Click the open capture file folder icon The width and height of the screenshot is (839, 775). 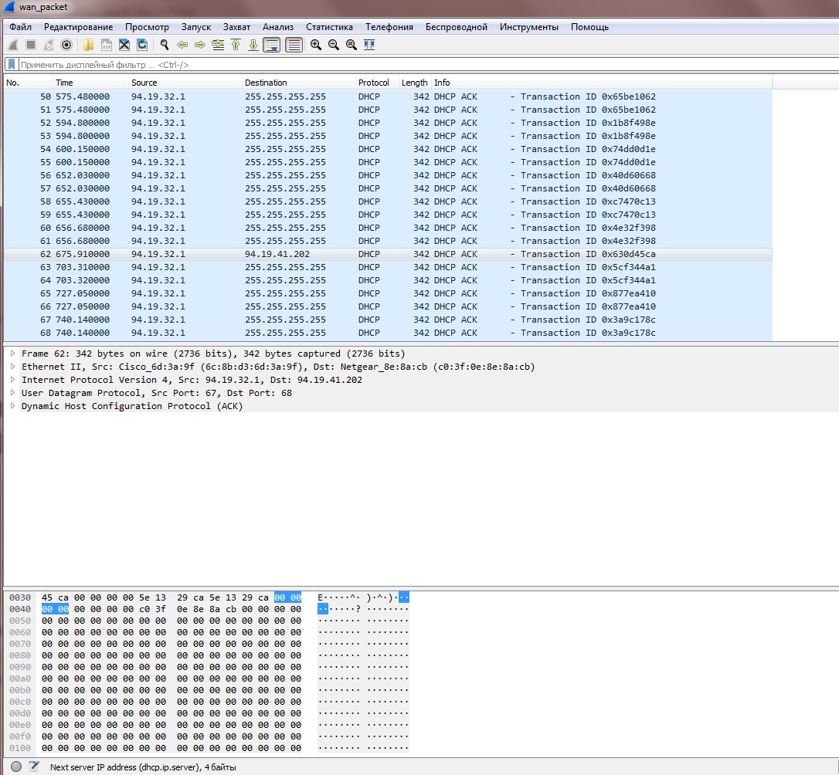89,45
